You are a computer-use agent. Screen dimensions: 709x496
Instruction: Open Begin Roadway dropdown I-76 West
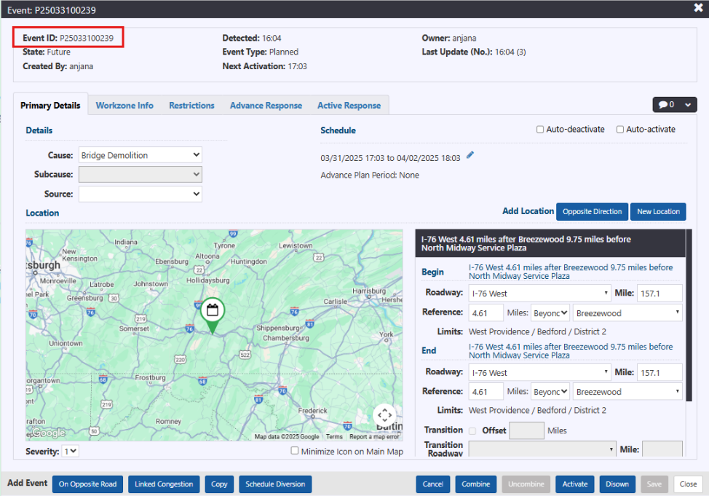tap(539, 293)
